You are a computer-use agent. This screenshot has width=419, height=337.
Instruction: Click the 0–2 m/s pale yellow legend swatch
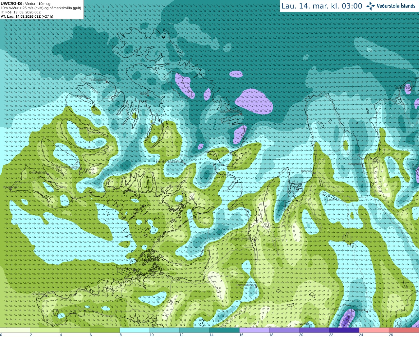click(x=15, y=330)
